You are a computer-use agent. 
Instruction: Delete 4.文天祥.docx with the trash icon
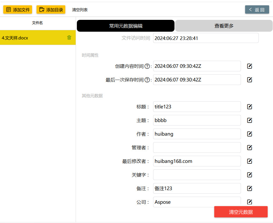(x=69, y=38)
